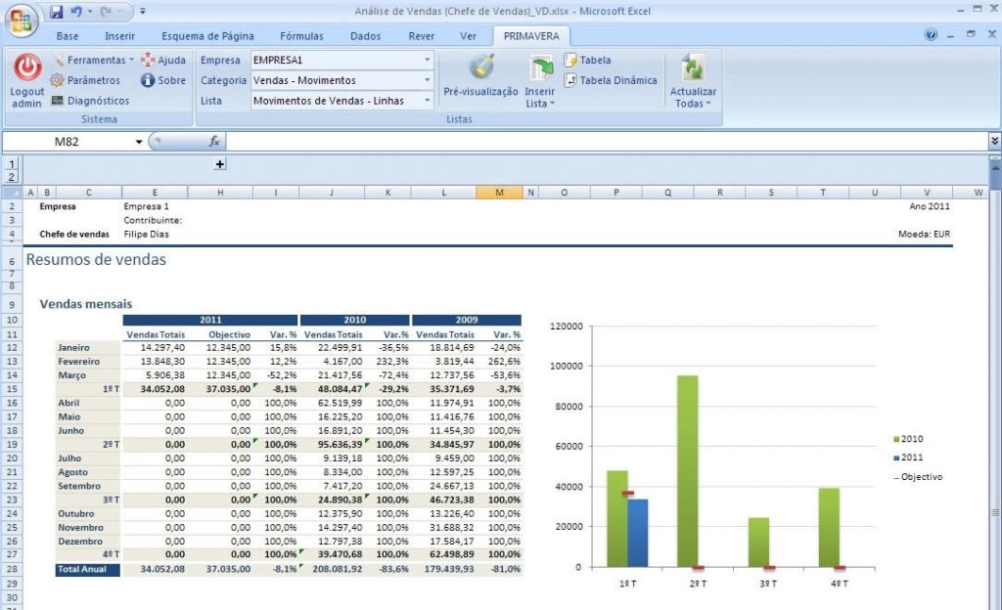This screenshot has width=1002, height=610.
Task: Collapse the outline group using the plus button
Action: (220, 164)
